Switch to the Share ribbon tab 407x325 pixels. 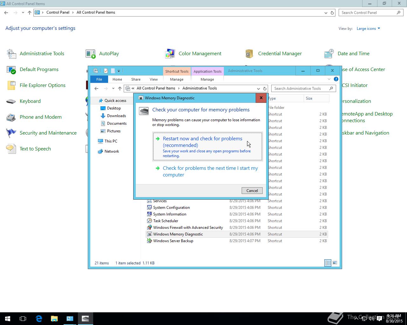pyautogui.click(x=136, y=79)
